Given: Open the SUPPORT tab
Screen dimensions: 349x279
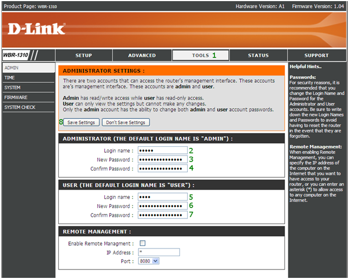Looking at the screenshot, I should [317, 55].
